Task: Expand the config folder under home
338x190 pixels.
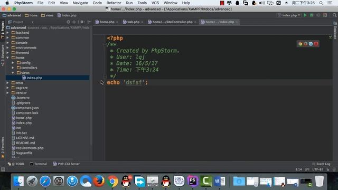Action: pyautogui.click(x=13, y=63)
